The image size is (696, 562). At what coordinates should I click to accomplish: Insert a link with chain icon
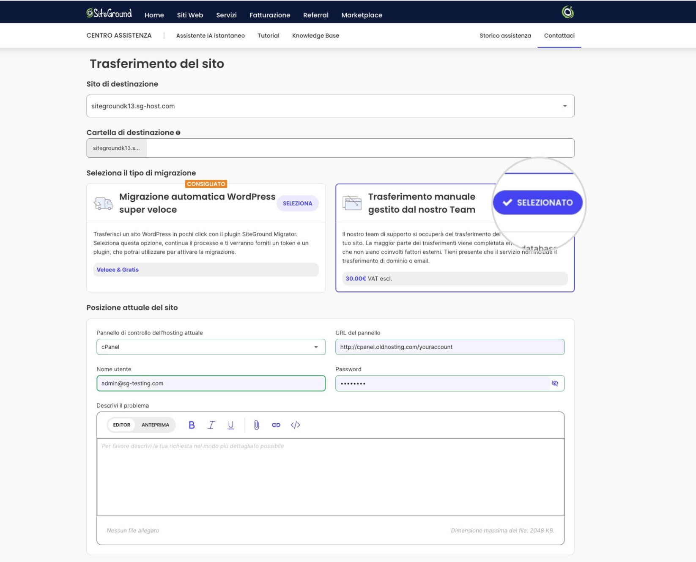click(x=276, y=425)
